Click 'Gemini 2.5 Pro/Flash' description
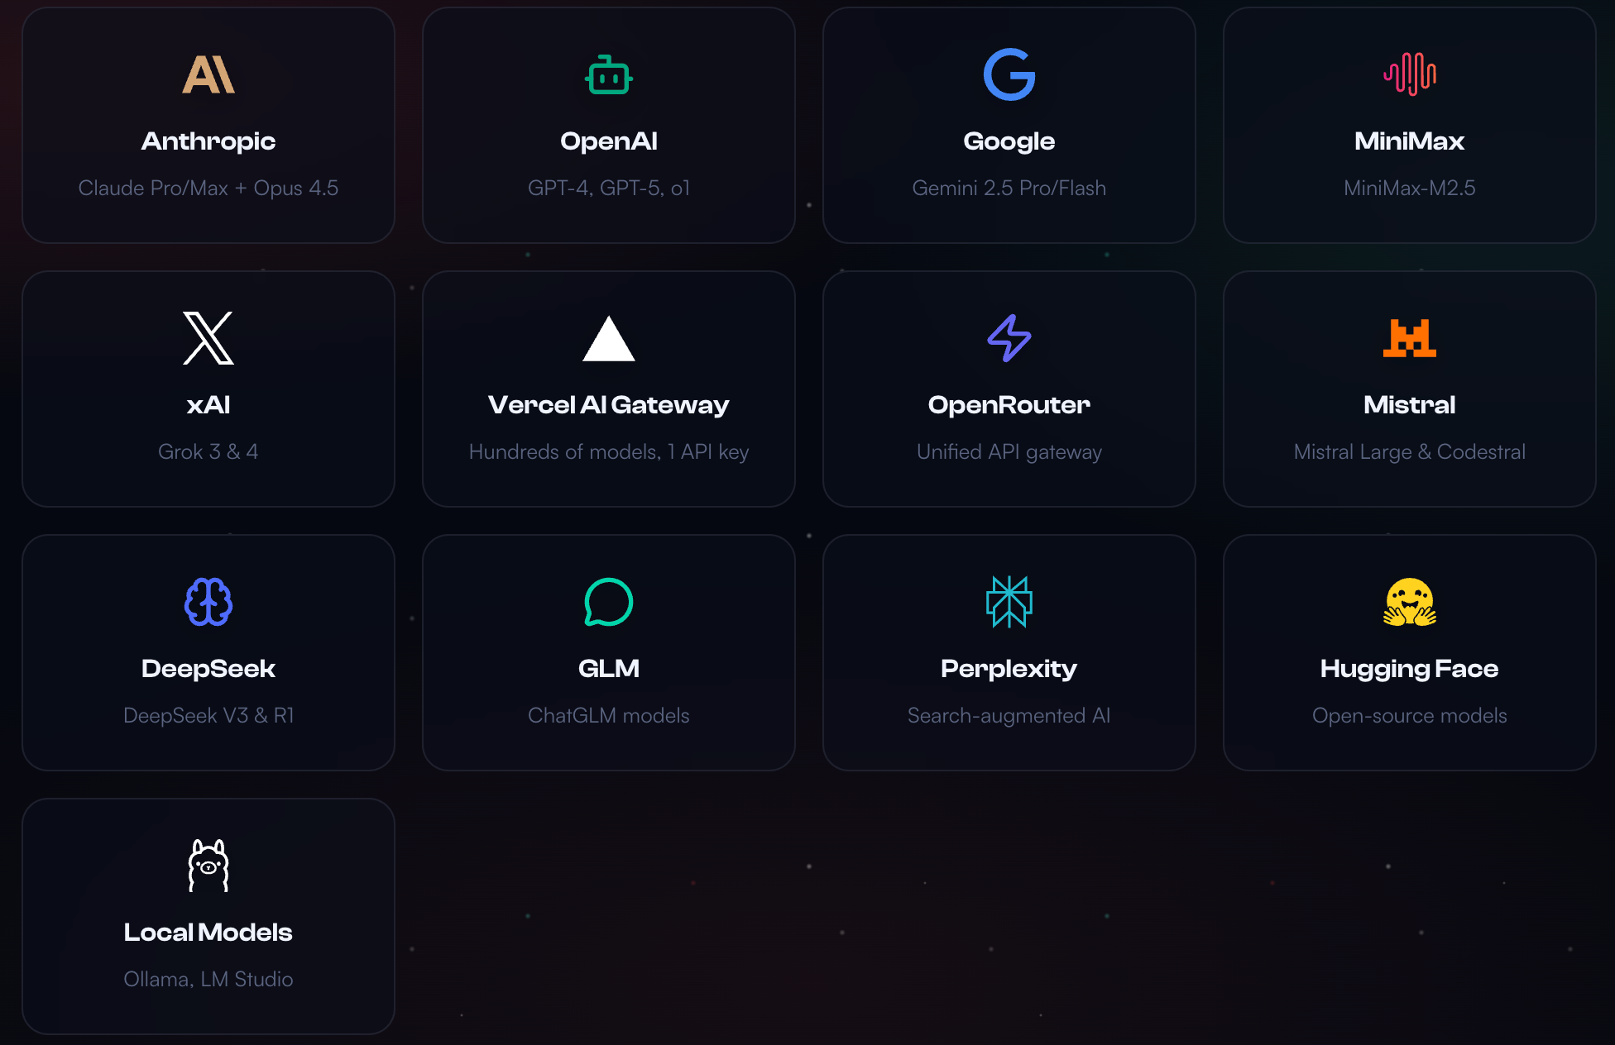This screenshot has width=1615, height=1045. pyautogui.click(x=1009, y=188)
